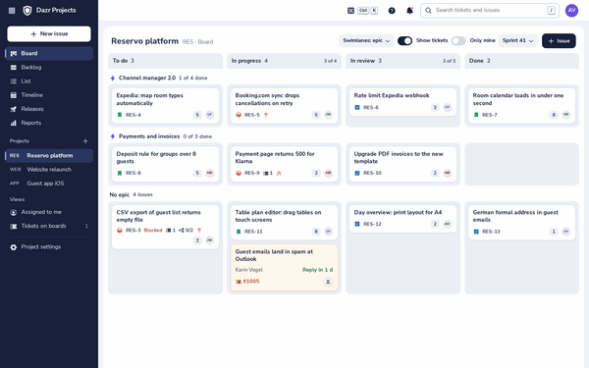This screenshot has height=368, width=589.
Task: Click the lightning icon for Payments and invoices
Action: (113, 136)
